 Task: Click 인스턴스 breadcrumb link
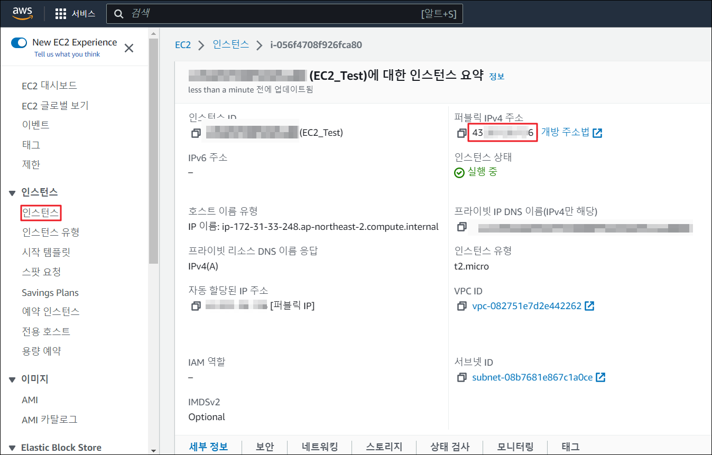231,44
